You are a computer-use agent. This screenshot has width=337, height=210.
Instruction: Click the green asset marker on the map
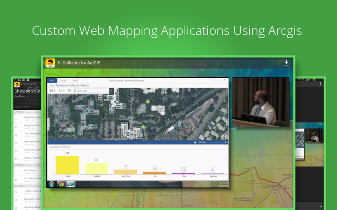tap(148, 101)
